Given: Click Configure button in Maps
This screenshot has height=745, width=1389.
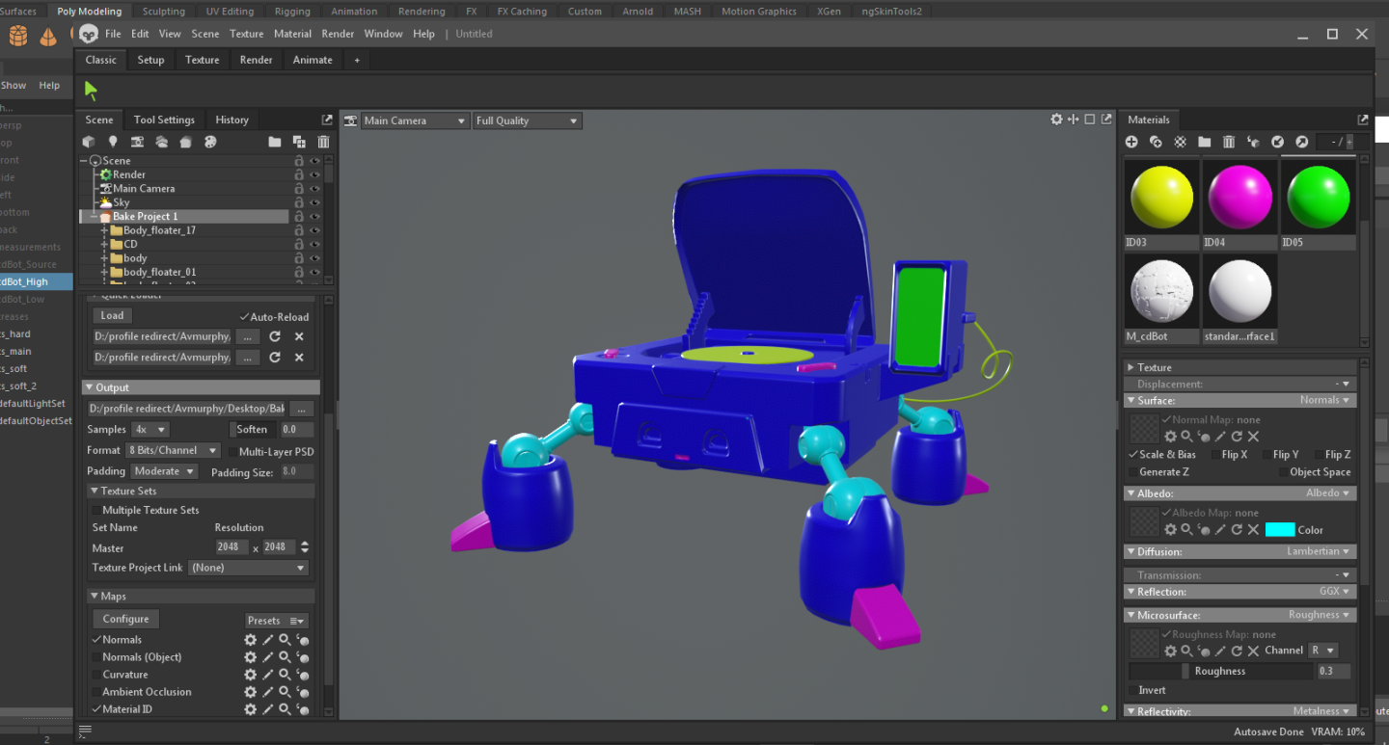Looking at the screenshot, I should pyautogui.click(x=126, y=619).
